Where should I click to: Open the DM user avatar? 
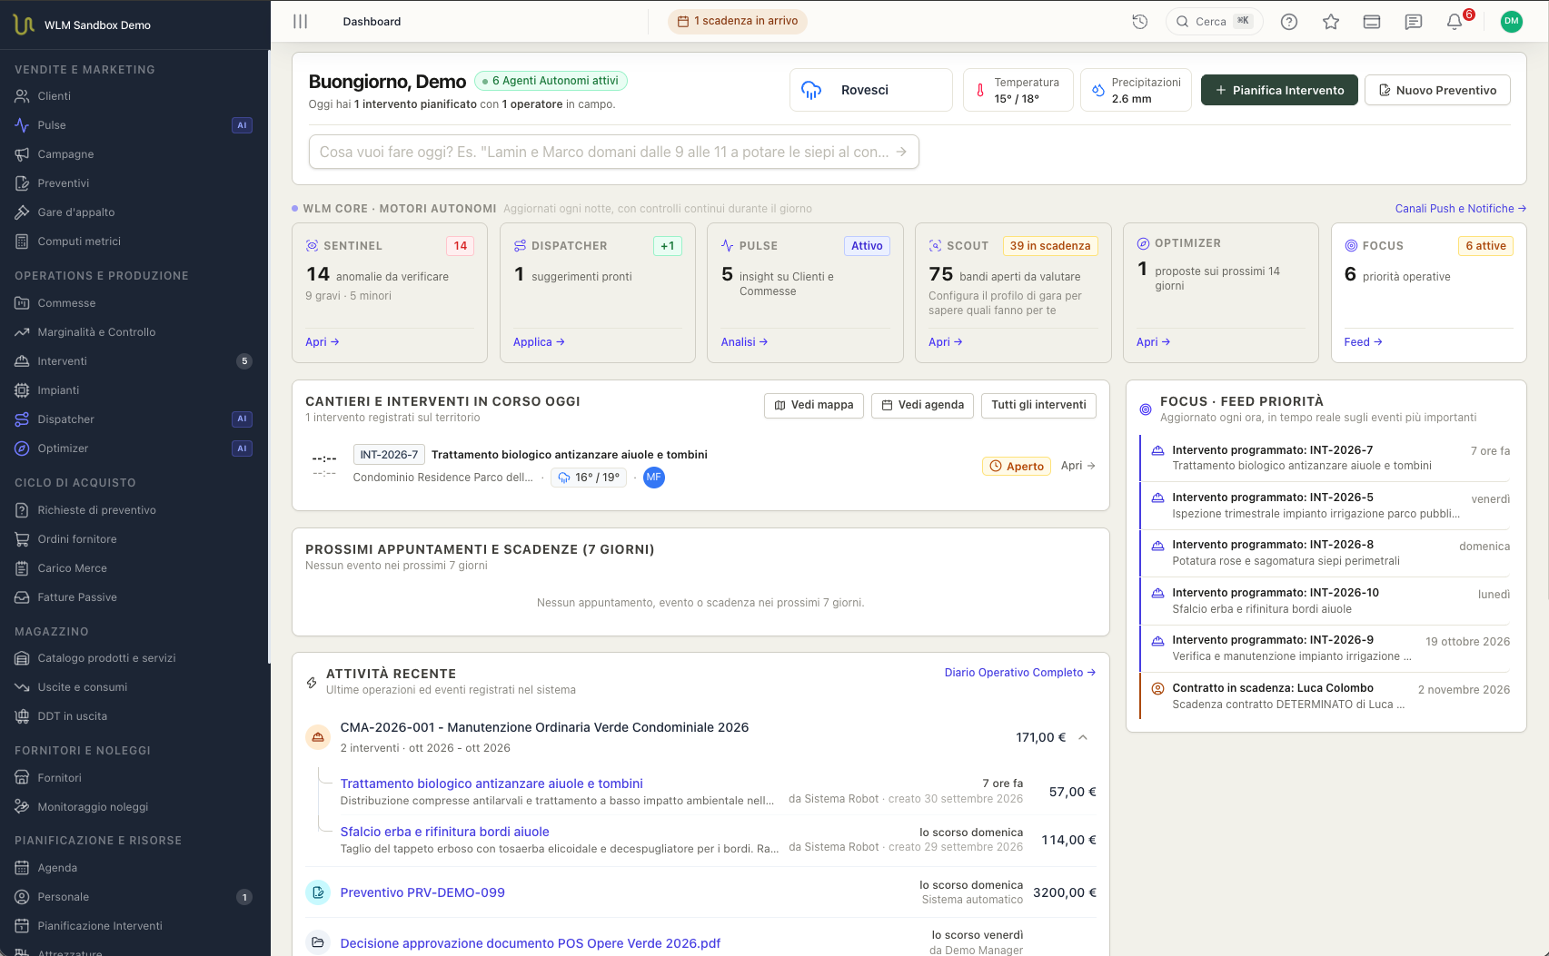tap(1512, 22)
